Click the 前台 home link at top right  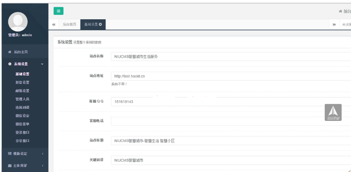point(345,11)
